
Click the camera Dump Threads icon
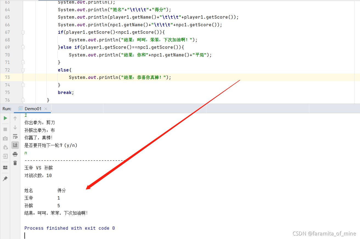5,138
